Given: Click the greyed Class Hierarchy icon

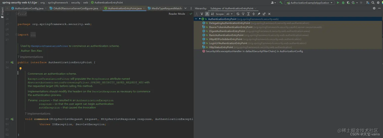Looking at the screenshot, I should 197,14.
